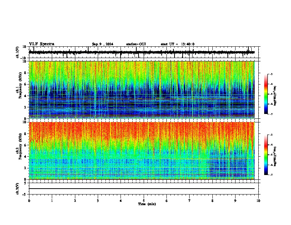Click the "5" tick on the Time axis
Image resolution: width=291 pixels, height=225 pixels.
(144, 201)
